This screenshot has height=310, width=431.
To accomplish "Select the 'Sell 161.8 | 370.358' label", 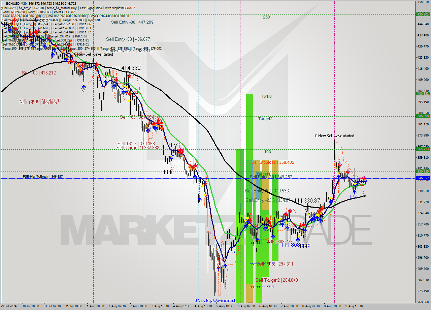I will coord(136,144).
